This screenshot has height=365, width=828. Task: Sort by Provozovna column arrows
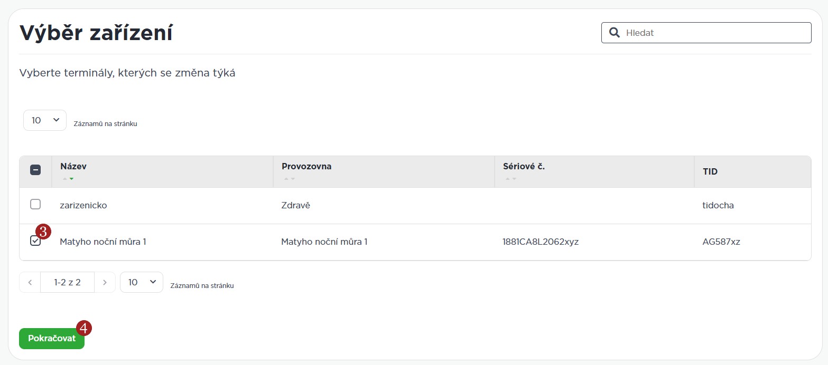tap(289, 179)
